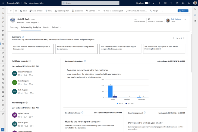Click the Email engagement info icon
Image resolution: width=198 pixels, height=132 pixels.
point(145,112)
